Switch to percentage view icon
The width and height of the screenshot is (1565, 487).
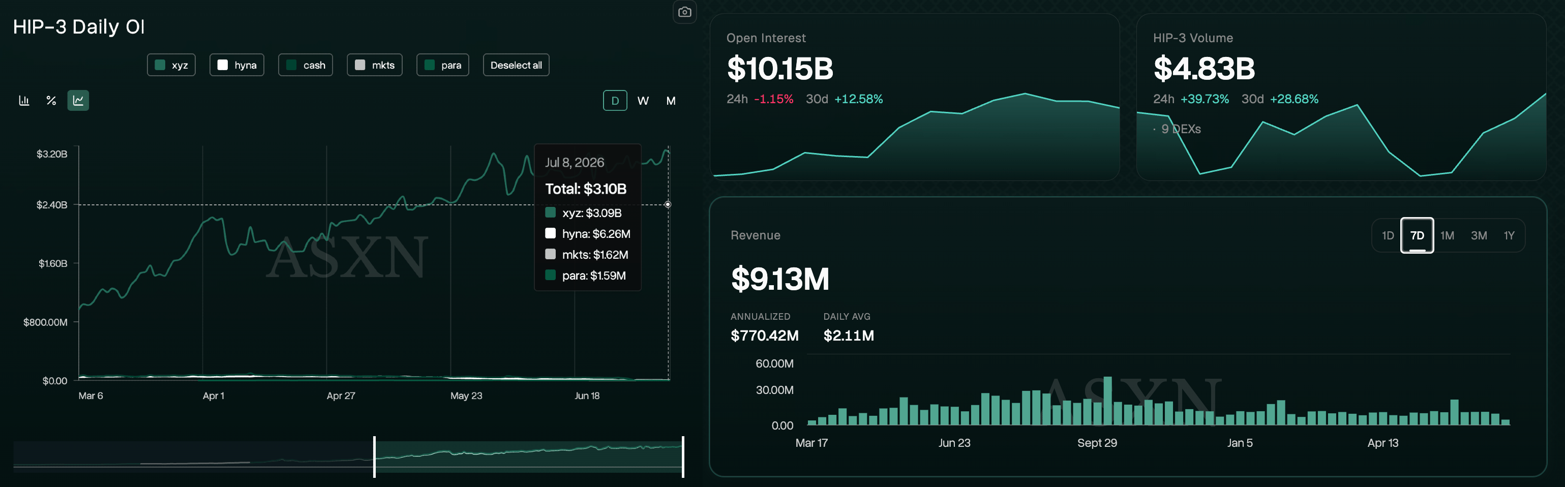pyautogui.click(x=51, y=100)
